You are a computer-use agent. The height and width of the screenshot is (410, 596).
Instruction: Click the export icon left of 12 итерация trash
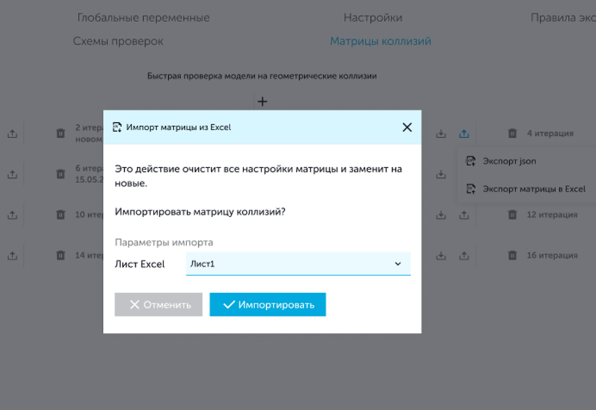[464, 215]
